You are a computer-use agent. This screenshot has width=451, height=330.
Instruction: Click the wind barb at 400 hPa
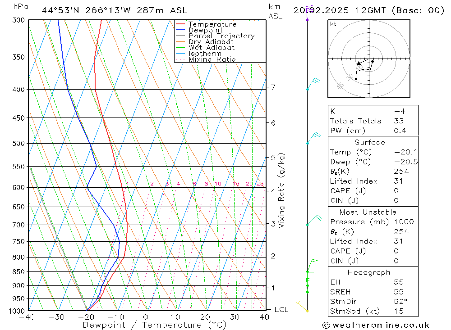point(313,84)
